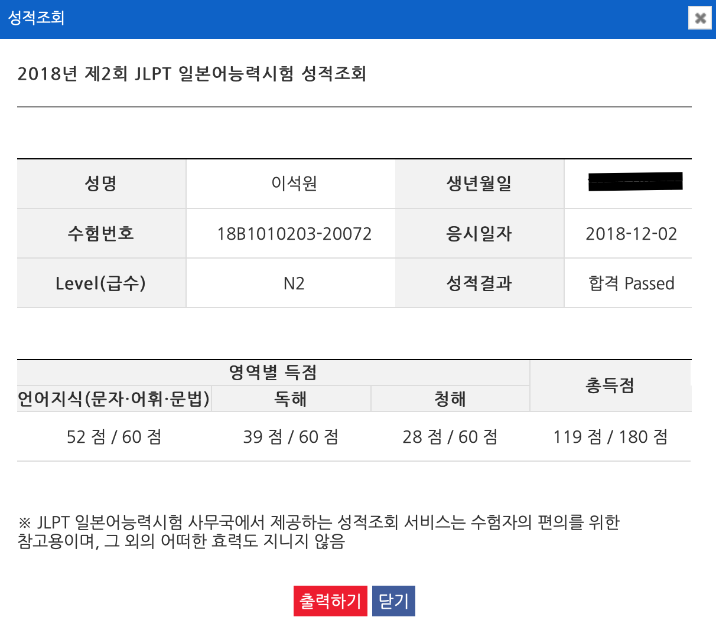The height and width of the screenshot is (627, 716).
Task: Select the exam date 2018-12-02
Action: coord(631,234)
